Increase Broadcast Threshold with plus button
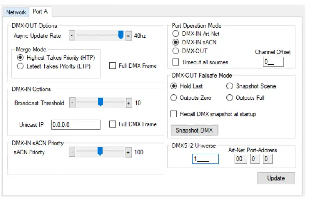The height and width of the screenshot is (202, 313). (129, 103)
